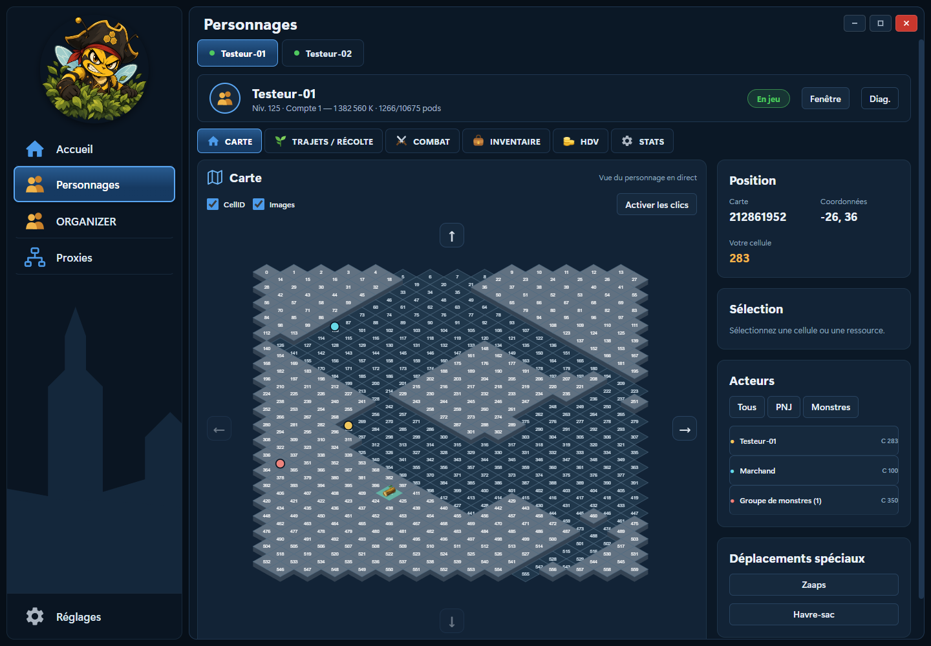Open ORGANIZER in the sidebar
The image size is (931, 646).
click(94, 222)
